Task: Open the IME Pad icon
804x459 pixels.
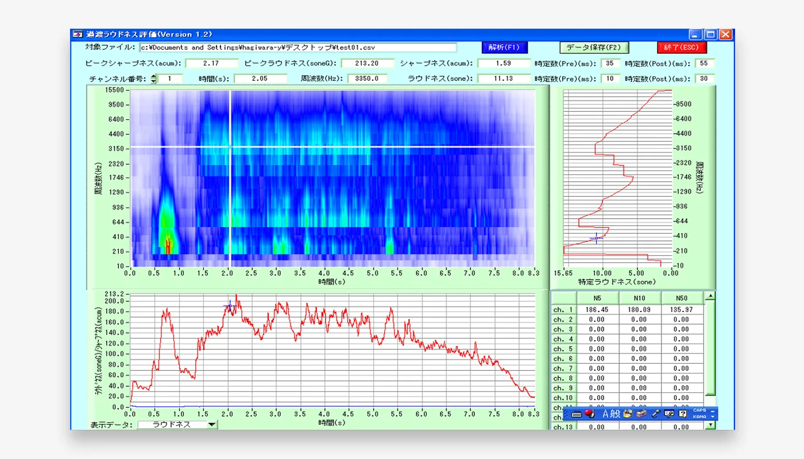Action: (628, 414)
